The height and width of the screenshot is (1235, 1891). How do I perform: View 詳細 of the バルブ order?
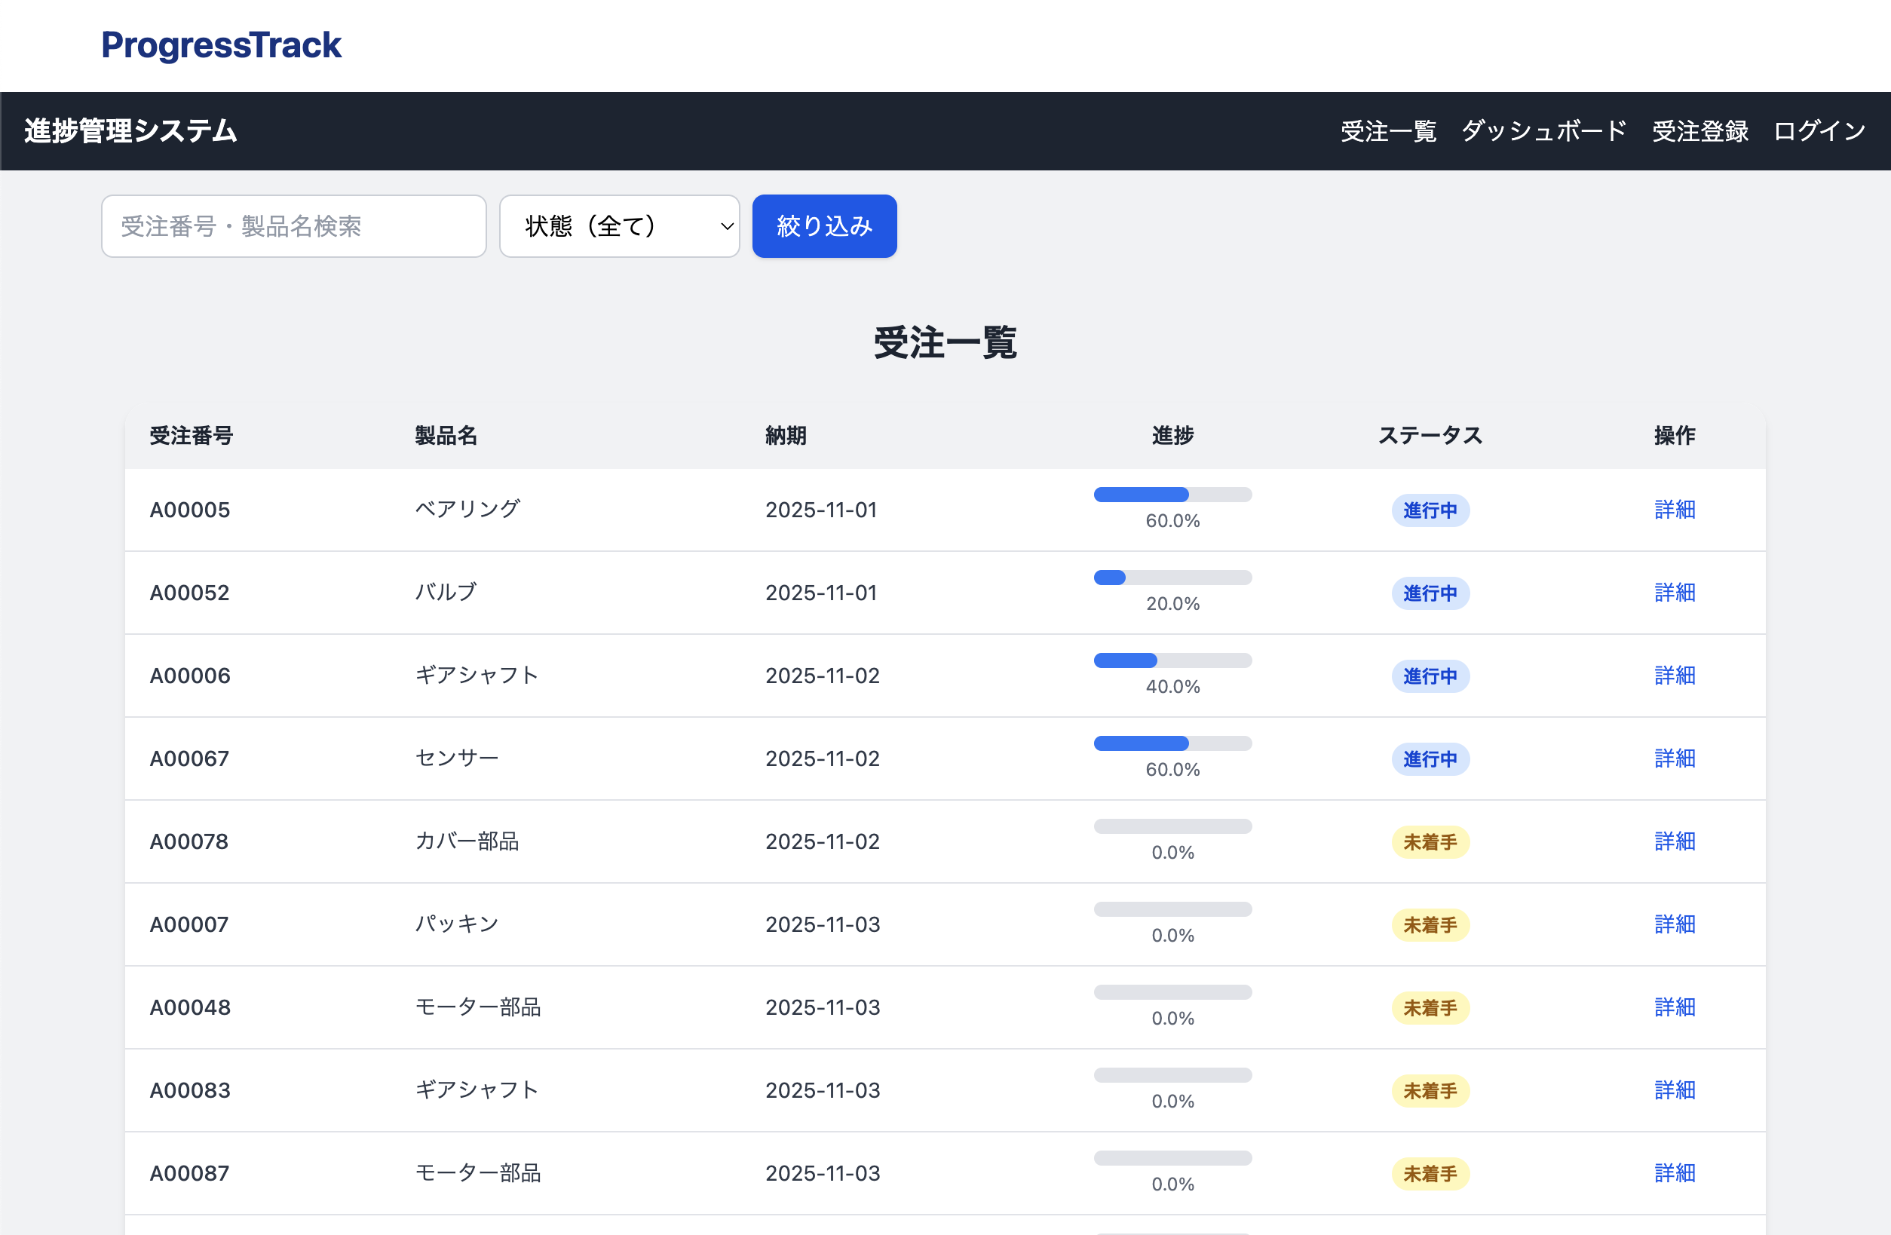(1674, 593)
